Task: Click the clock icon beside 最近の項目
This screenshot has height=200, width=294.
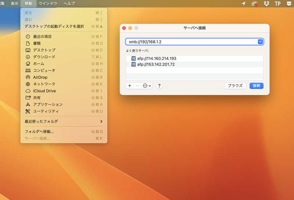Action: point(28,37)
